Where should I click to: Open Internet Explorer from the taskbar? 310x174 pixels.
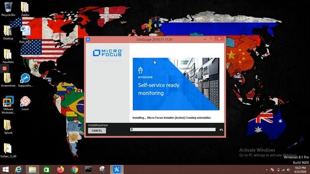coord(18,170)
